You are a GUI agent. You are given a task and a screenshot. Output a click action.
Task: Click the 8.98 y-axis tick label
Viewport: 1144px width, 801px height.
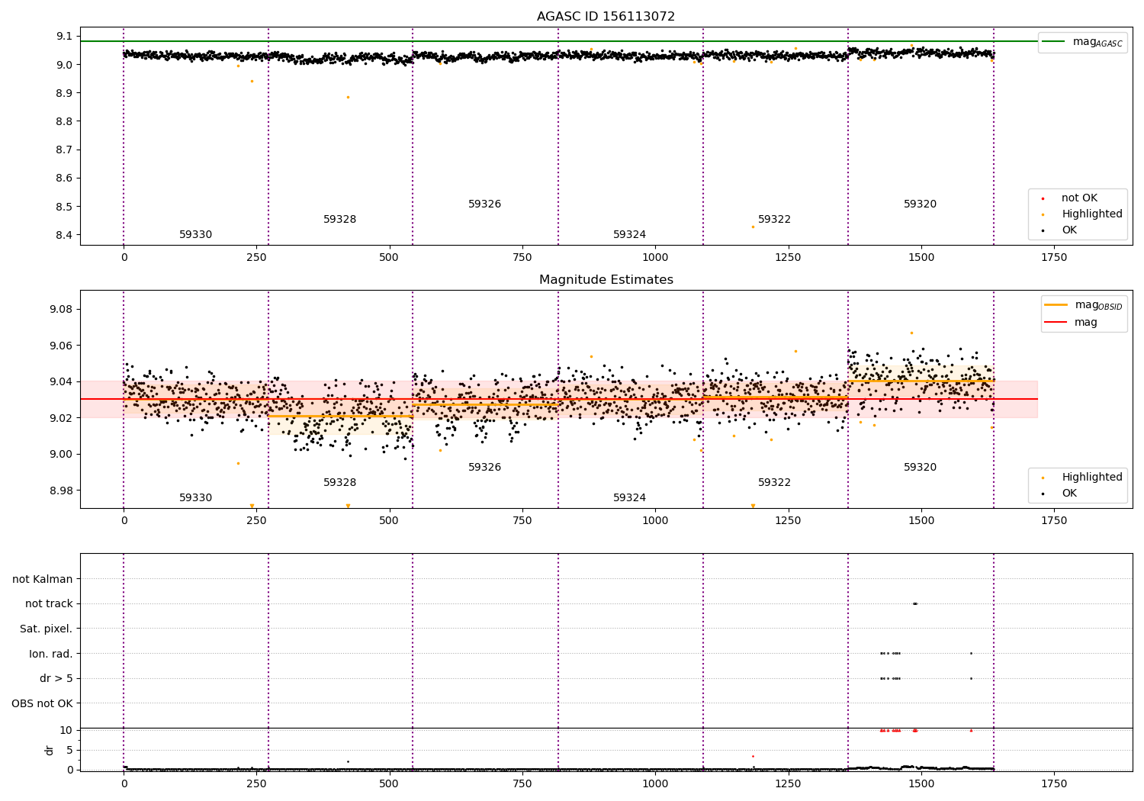click(x=62, y=491)
